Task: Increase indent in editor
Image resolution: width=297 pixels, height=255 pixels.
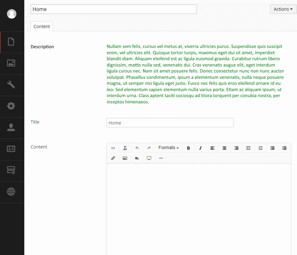Action: (x=284, y=148)
